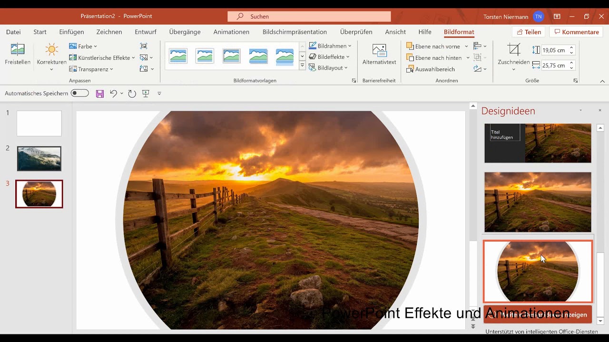Viewport: 609px width, 342px height.
Task: Switch to the Ansicht tab
Action: click(395, 32)
